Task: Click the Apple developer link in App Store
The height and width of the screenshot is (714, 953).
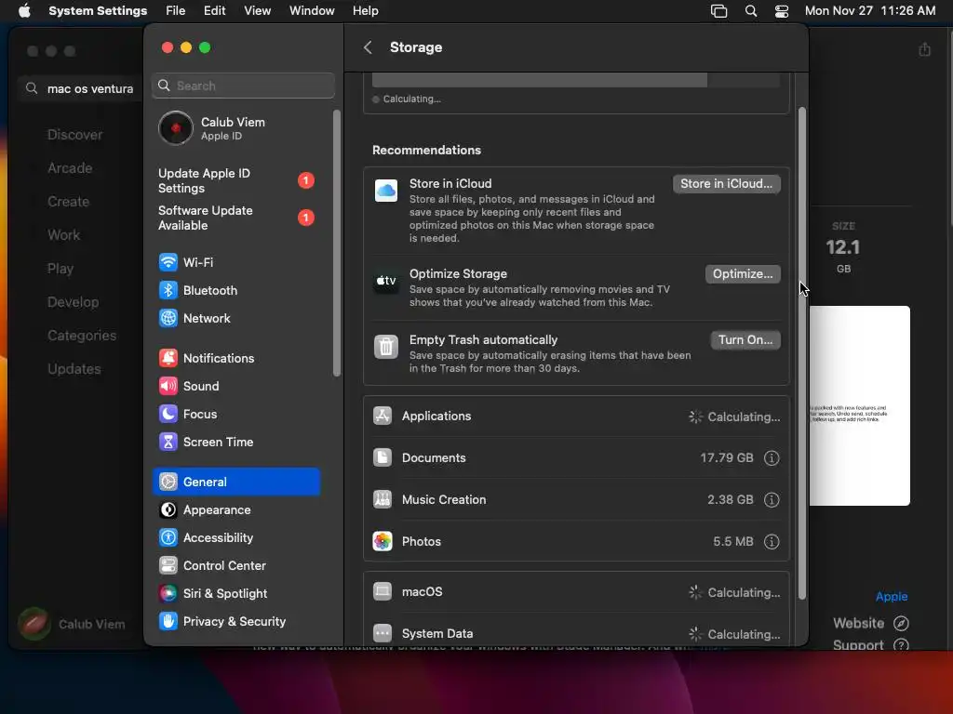Action: tap(891, 597)
